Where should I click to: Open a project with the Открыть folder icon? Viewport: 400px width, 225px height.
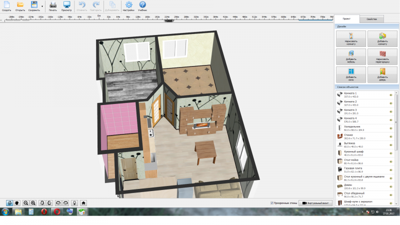point(20,5)
